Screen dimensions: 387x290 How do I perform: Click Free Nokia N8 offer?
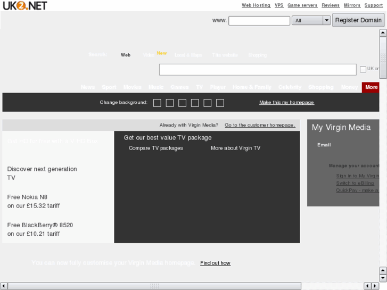(x=34, y=201)
